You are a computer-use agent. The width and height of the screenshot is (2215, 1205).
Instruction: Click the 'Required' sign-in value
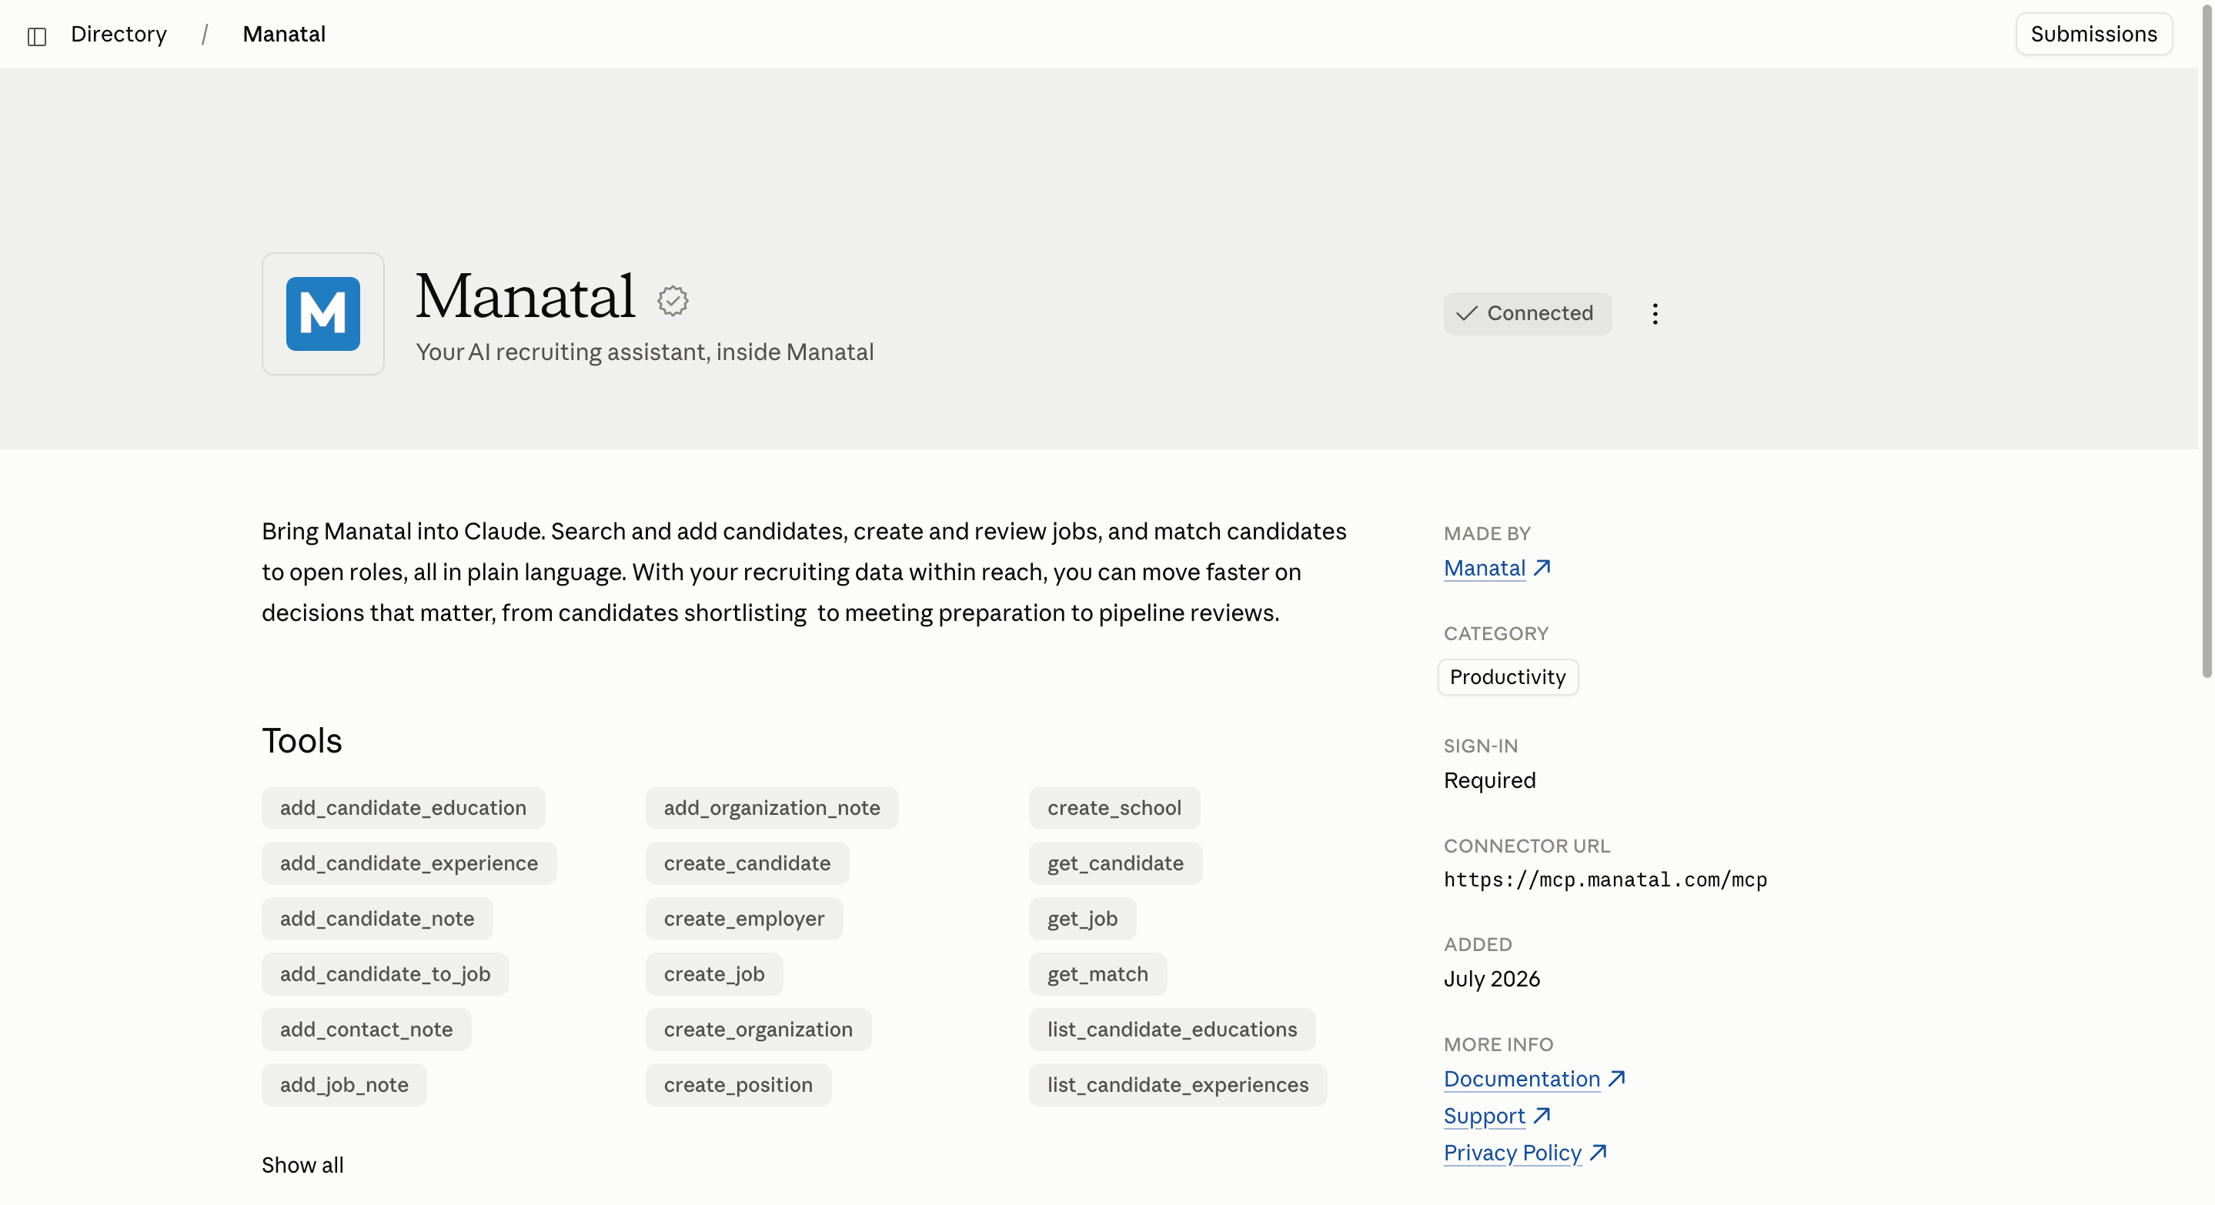[x=1489, y=780]
